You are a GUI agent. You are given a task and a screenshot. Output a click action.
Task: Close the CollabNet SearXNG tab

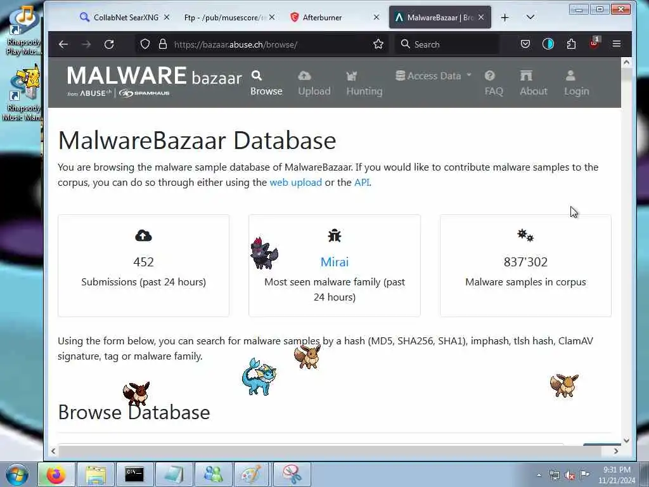pyautogui.click(x=167, y=17)
